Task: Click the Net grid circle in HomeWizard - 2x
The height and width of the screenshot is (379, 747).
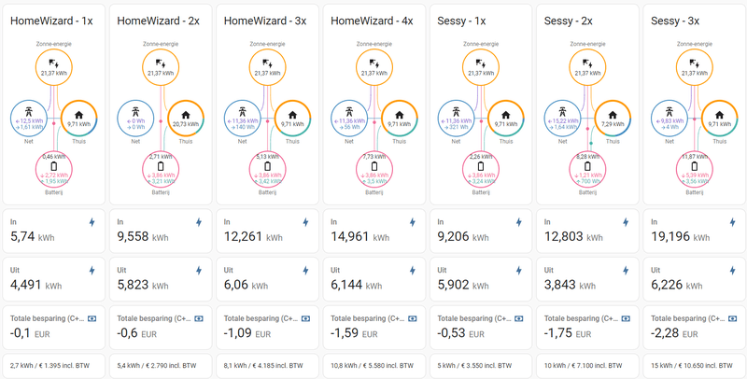Action: pyautogui.click(x=134, y=118)
